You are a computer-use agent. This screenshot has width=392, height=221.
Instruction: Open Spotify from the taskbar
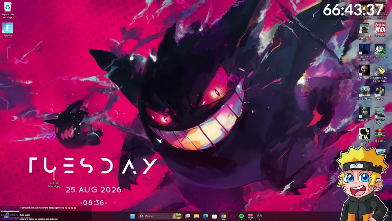click(241, 216)
